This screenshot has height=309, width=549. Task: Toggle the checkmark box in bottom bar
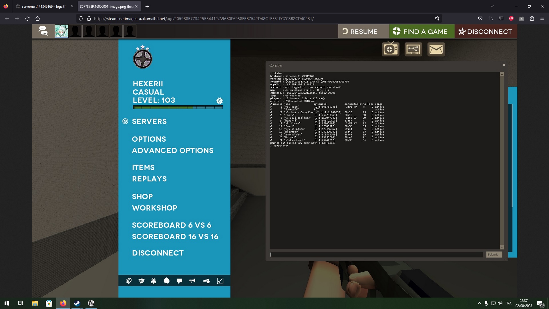[220, 281]
